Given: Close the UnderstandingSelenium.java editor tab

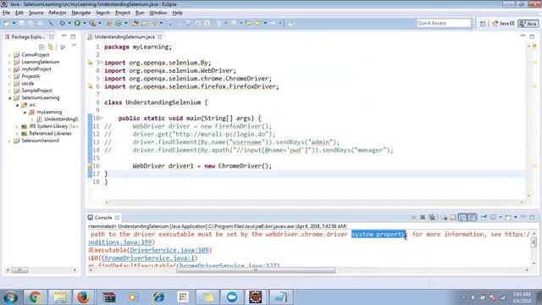Looking at the screenshot, I should 160,36.
